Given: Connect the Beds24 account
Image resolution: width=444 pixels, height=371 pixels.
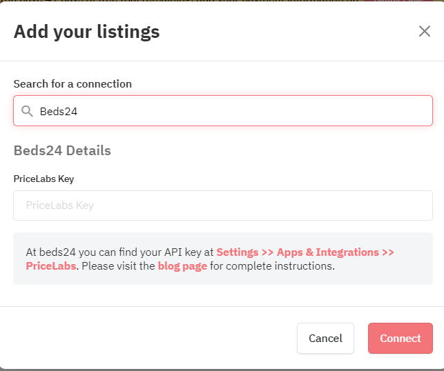Looking at the screenshot, I should tap(400, 338).
